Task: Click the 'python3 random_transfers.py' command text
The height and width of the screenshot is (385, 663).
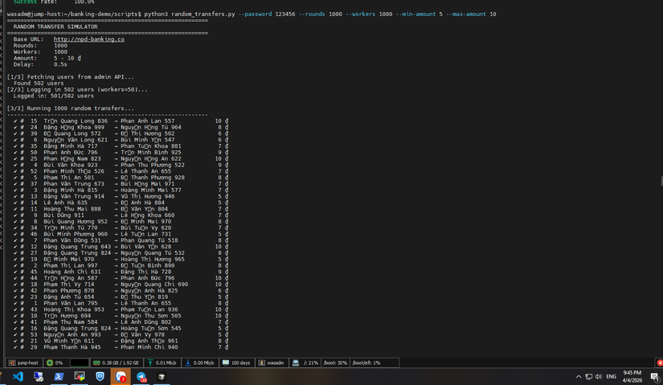Action: (190, 14)
